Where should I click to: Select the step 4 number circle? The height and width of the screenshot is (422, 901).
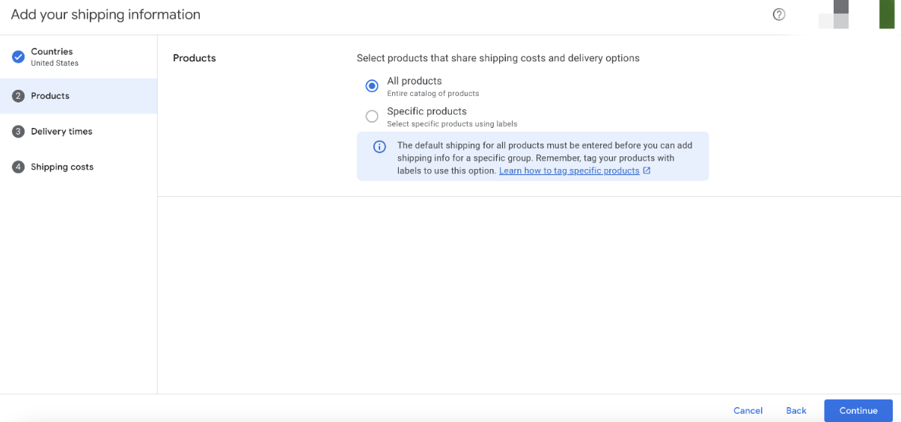pyautogui.click(x=19, y=167)
